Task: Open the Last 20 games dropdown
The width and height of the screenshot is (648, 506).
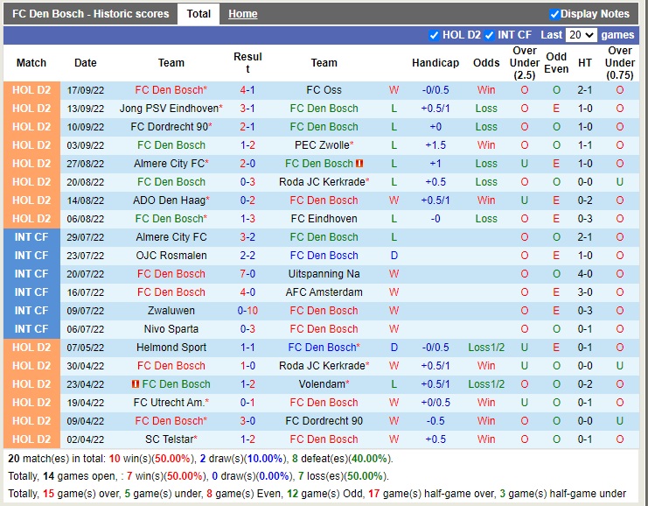Action: coord(581,35)
